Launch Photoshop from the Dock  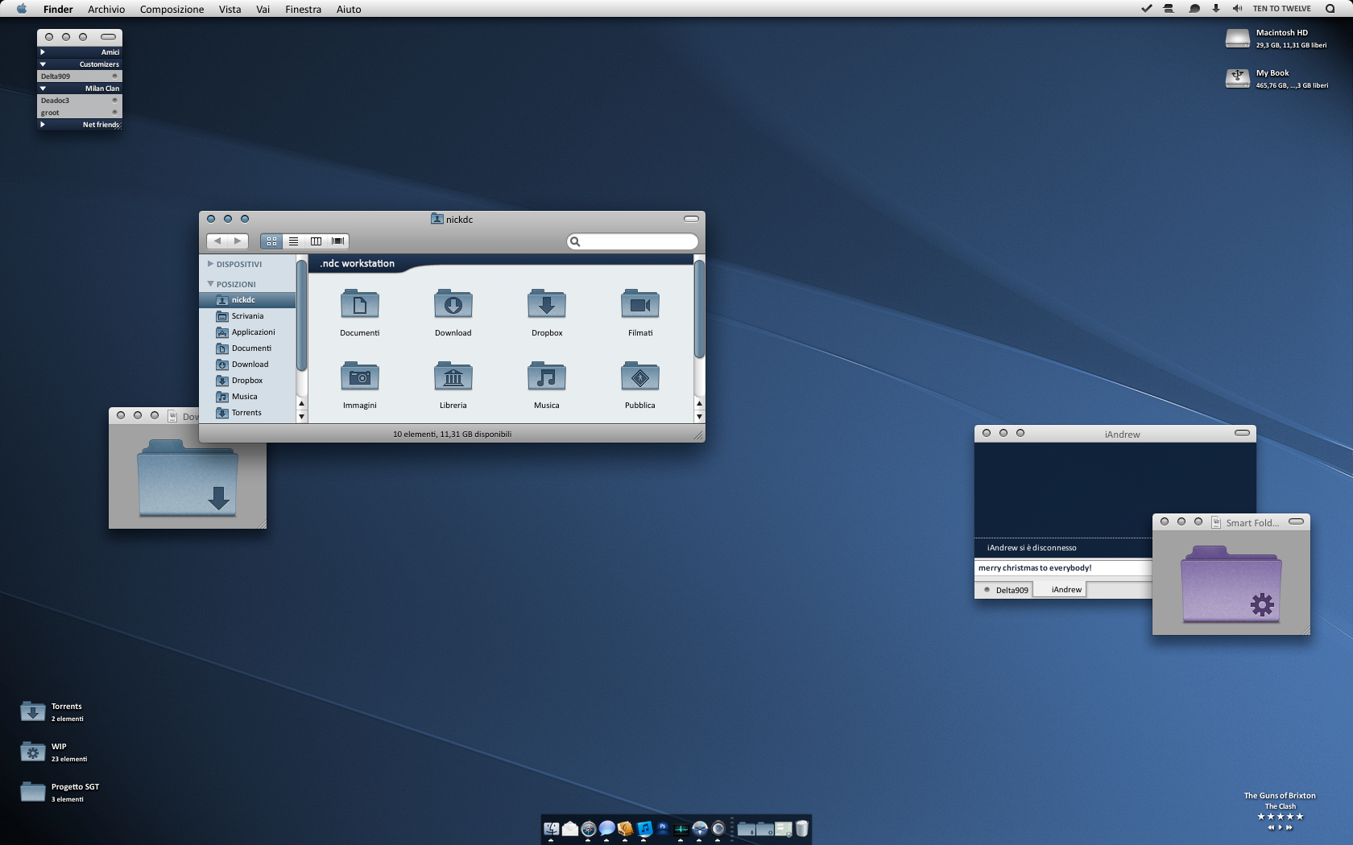tap(663, 828)
